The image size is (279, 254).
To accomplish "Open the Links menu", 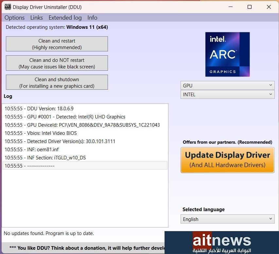I will coord(37,18).
